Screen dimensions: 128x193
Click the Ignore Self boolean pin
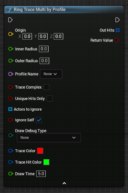tap(11, 120)
